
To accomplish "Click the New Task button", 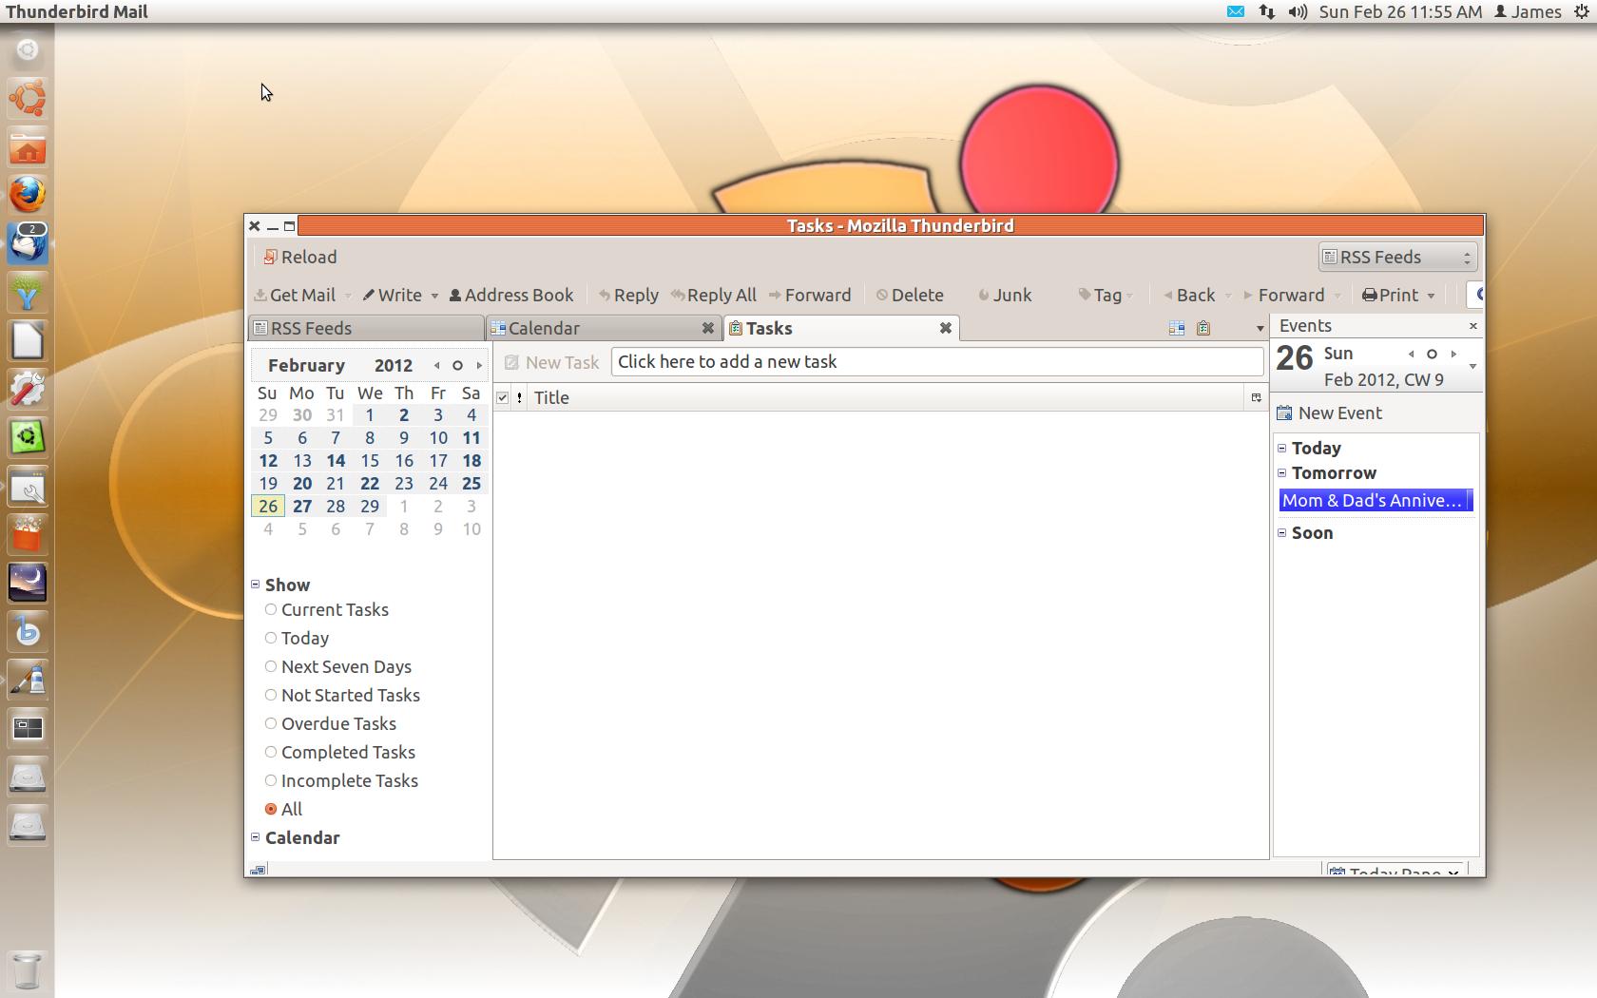I will coord(552,362).
